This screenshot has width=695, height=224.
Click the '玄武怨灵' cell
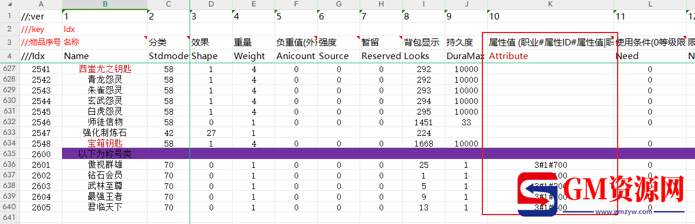point(105,100)
